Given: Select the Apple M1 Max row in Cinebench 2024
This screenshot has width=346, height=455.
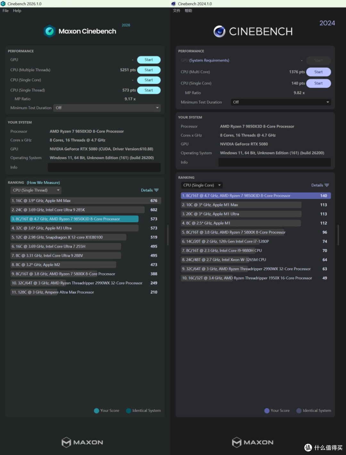Looking at the screenshot, I should [256, 205].
